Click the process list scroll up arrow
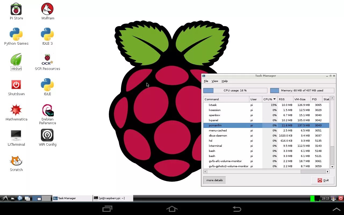Viewport: 344px width, 215px height. (x=332, y=98)
